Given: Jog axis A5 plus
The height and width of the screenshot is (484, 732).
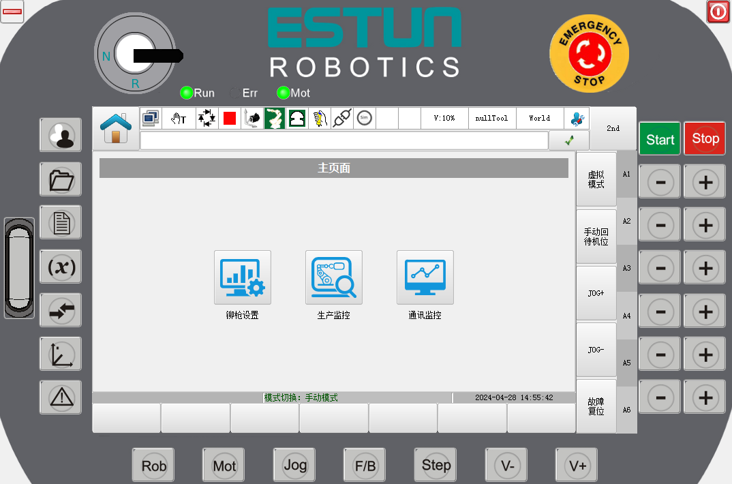Looking at the screenshot, I should [x=705, y=354].
